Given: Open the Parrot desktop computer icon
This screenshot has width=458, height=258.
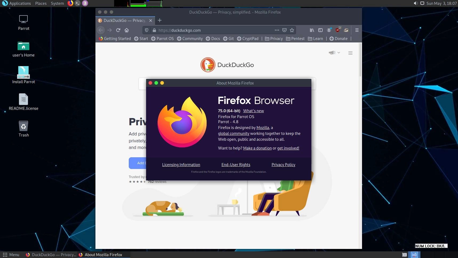Looking at the screenshot, I should 23,23.
